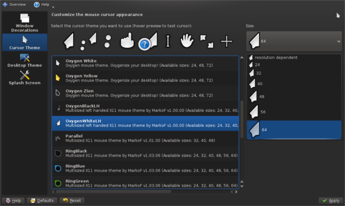The height and width of the screenshot is (206, 345).
Task: Choose cursor size 24
Action: point(294,65)
